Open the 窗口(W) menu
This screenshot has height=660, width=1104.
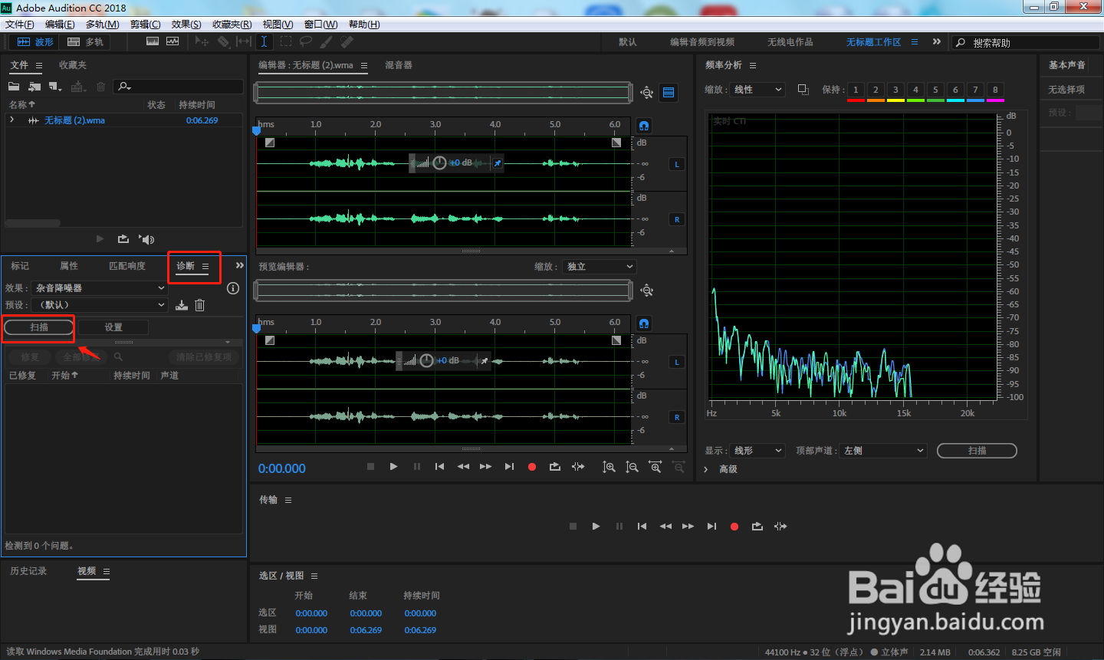320,25
